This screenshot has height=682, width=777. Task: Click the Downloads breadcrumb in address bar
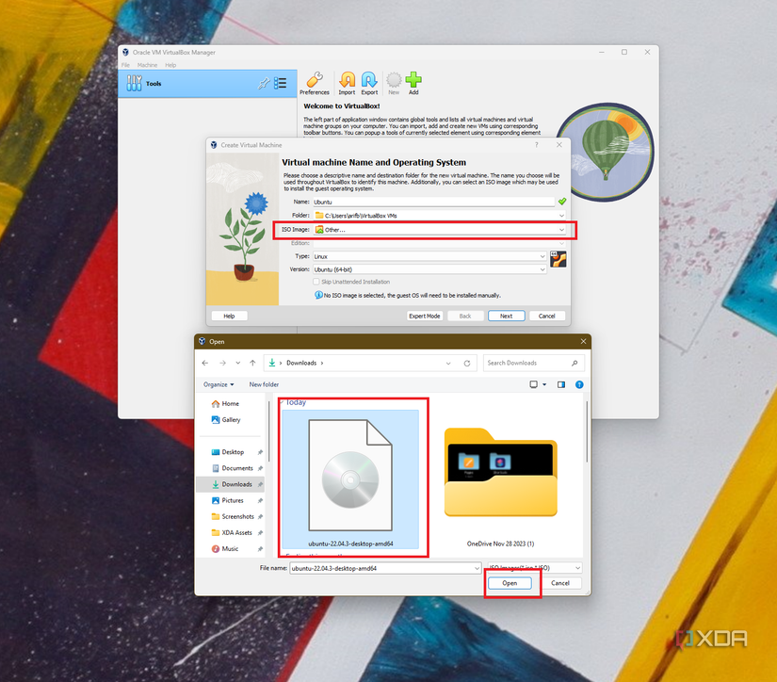coord(301,363)
